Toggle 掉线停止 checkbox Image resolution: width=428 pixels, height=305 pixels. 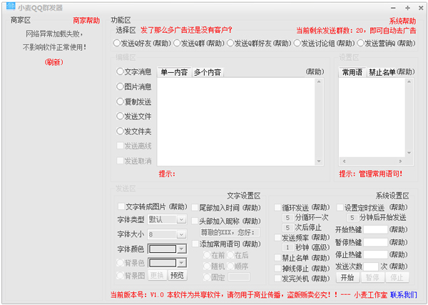277,268
